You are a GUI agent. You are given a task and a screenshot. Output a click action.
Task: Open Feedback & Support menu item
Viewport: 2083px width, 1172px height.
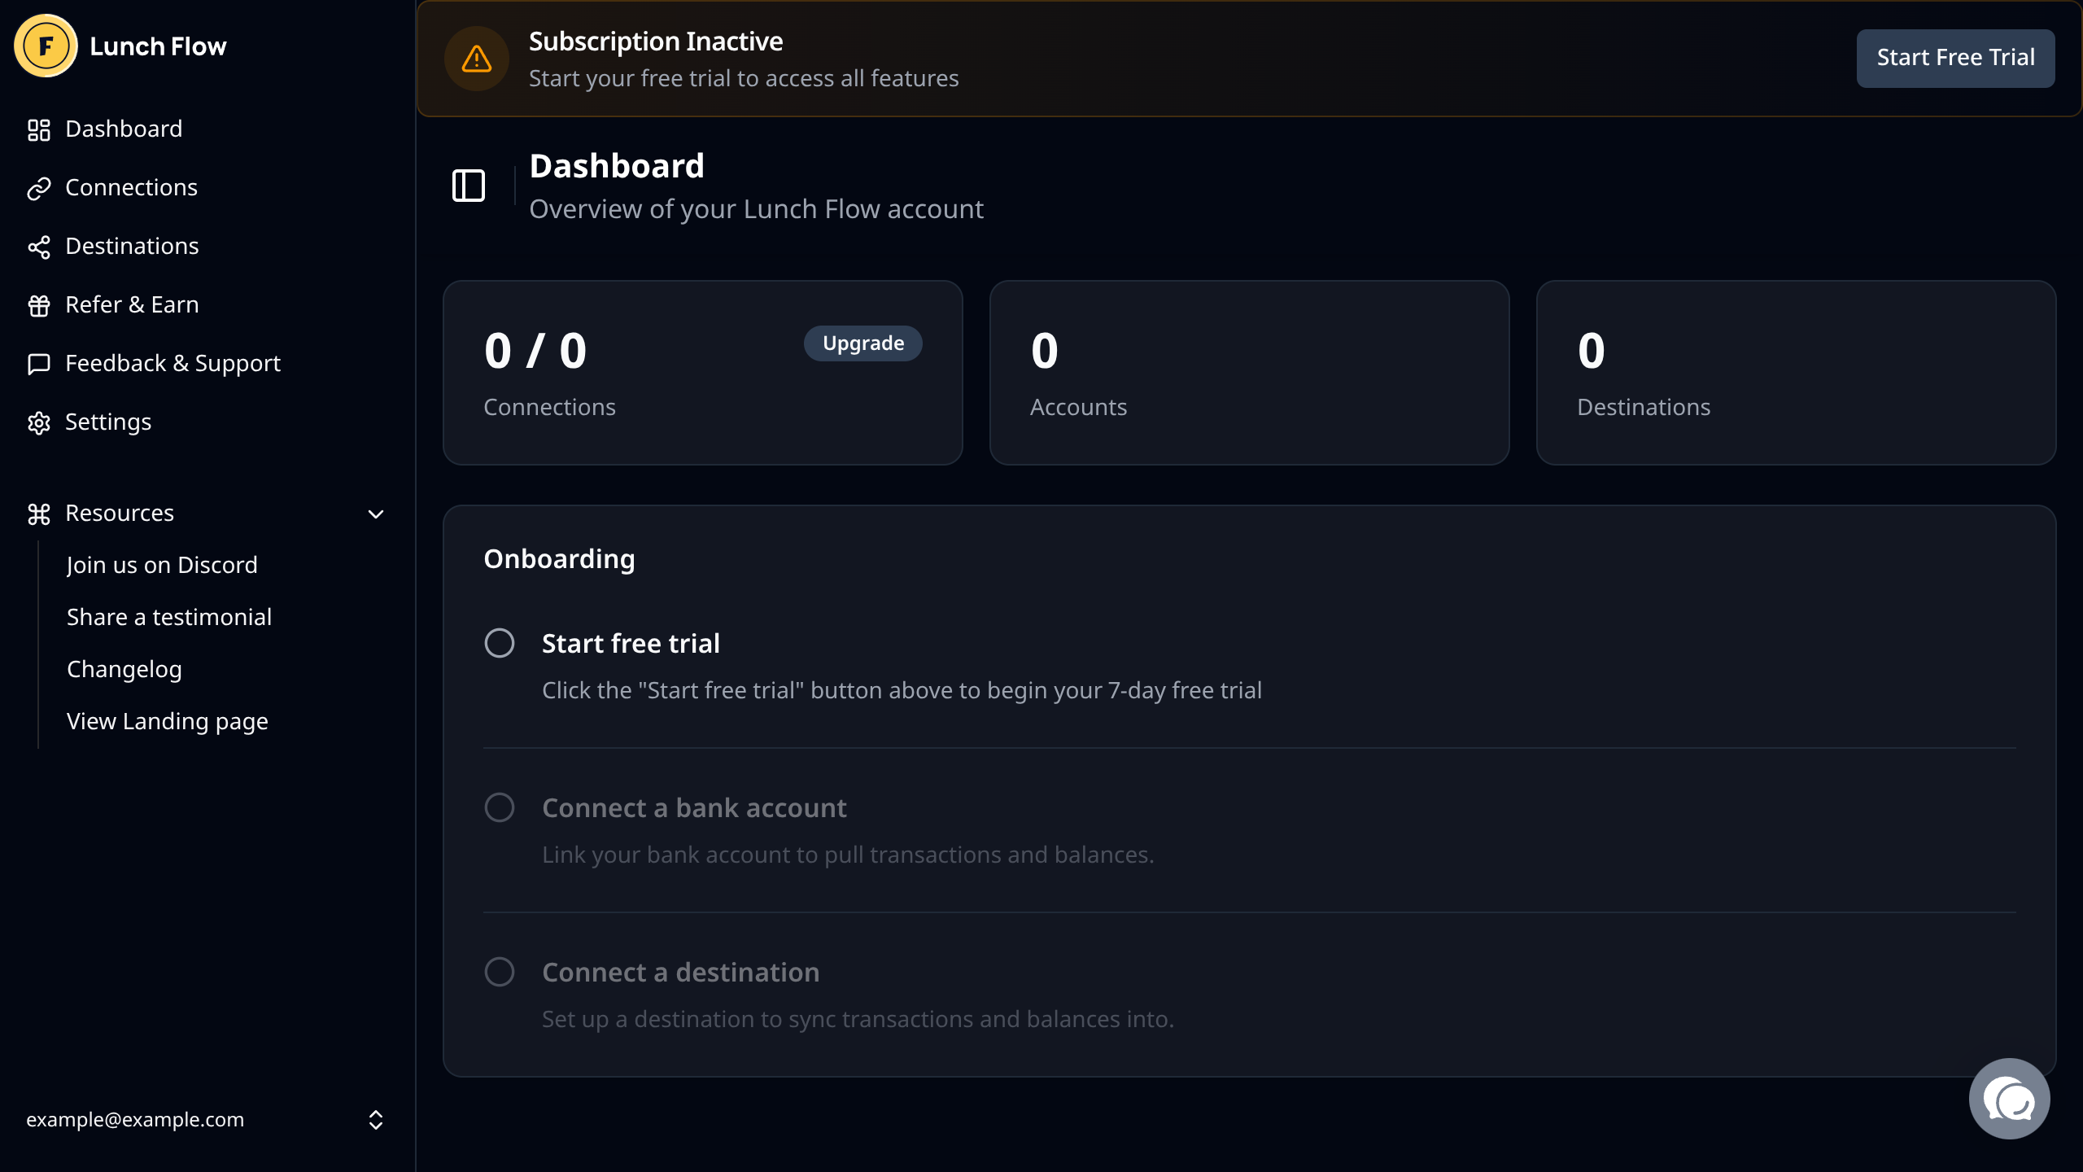coord(172,363)
